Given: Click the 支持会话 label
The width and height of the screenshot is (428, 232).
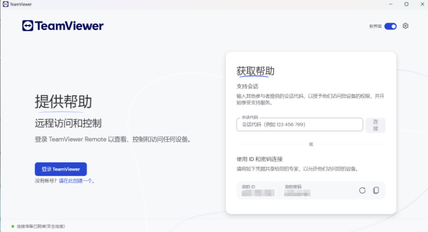Looking at the screenshot, I should (247, 87).
